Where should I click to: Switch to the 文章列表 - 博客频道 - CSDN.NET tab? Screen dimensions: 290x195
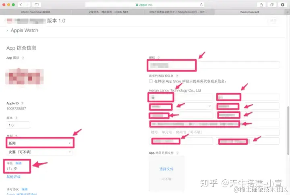(108, 12)
